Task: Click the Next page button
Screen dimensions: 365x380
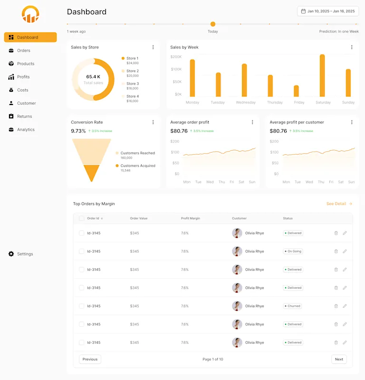Action: coord(339,359)
